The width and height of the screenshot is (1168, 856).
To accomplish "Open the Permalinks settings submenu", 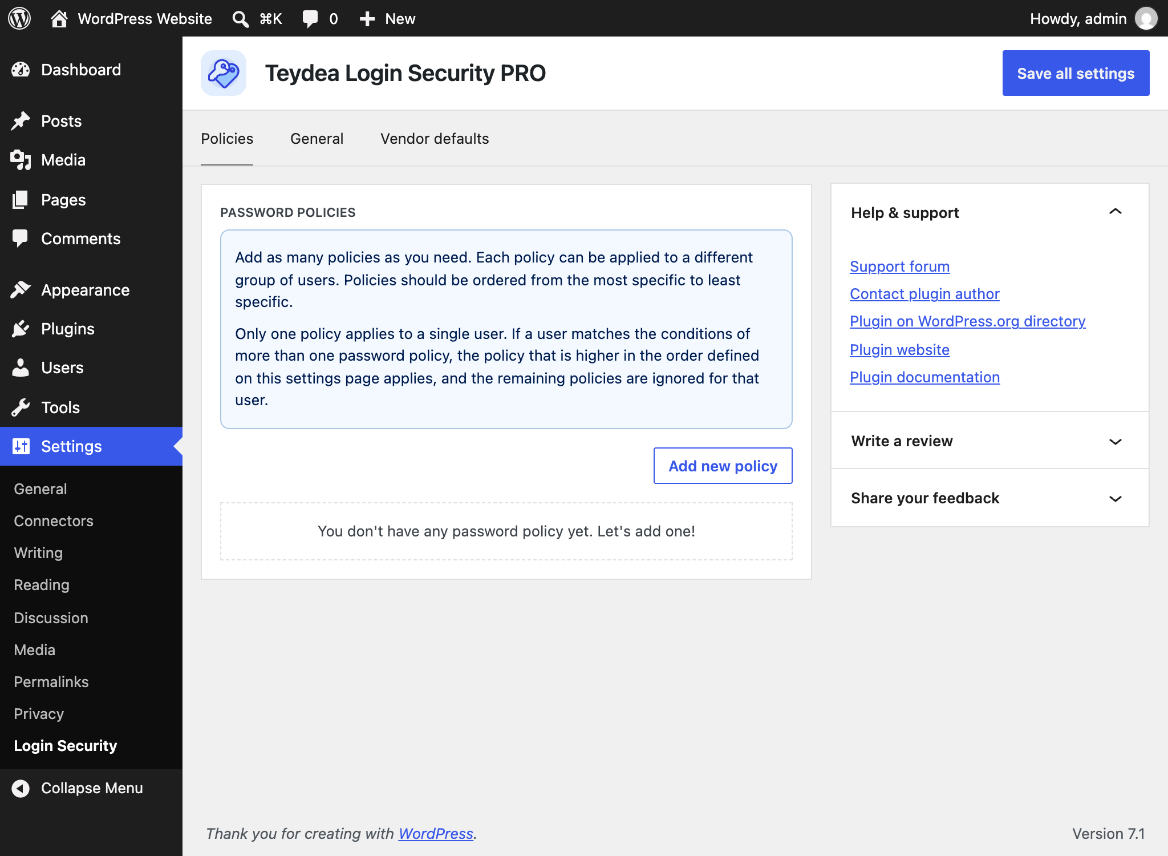I will pos(51,682).
